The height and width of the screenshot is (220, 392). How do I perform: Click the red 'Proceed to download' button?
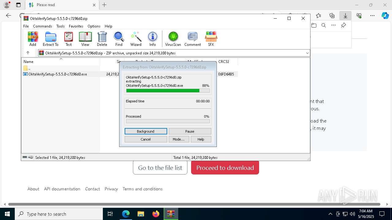pyautogui.click(x=225, y=168)
